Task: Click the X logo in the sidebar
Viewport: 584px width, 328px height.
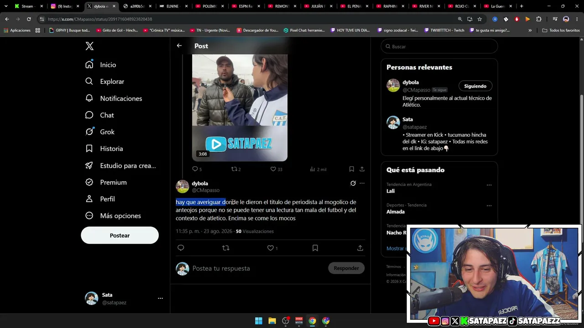Action: coord(89,46)
